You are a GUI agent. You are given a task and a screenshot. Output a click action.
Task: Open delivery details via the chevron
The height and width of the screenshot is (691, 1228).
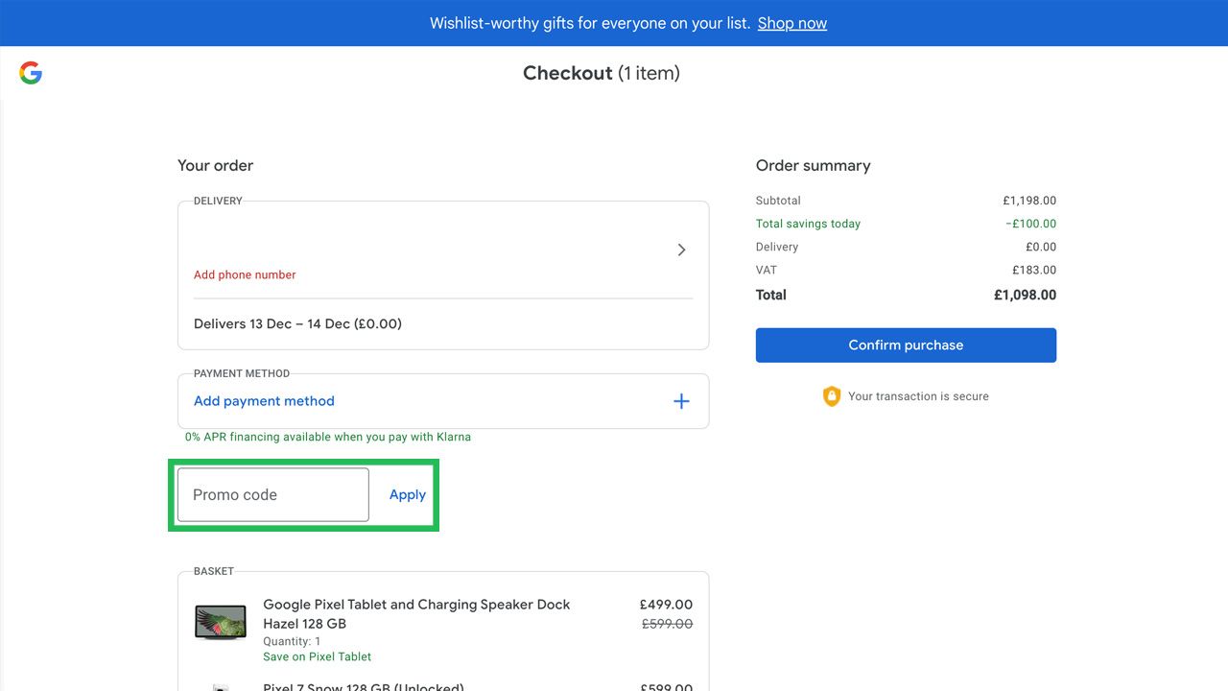point(681,250)
